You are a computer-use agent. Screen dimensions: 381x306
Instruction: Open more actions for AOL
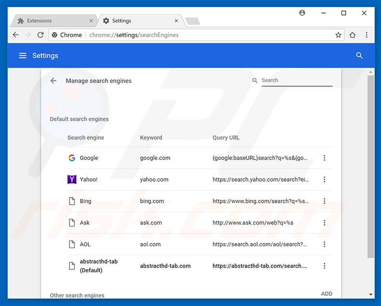(324, 244)
